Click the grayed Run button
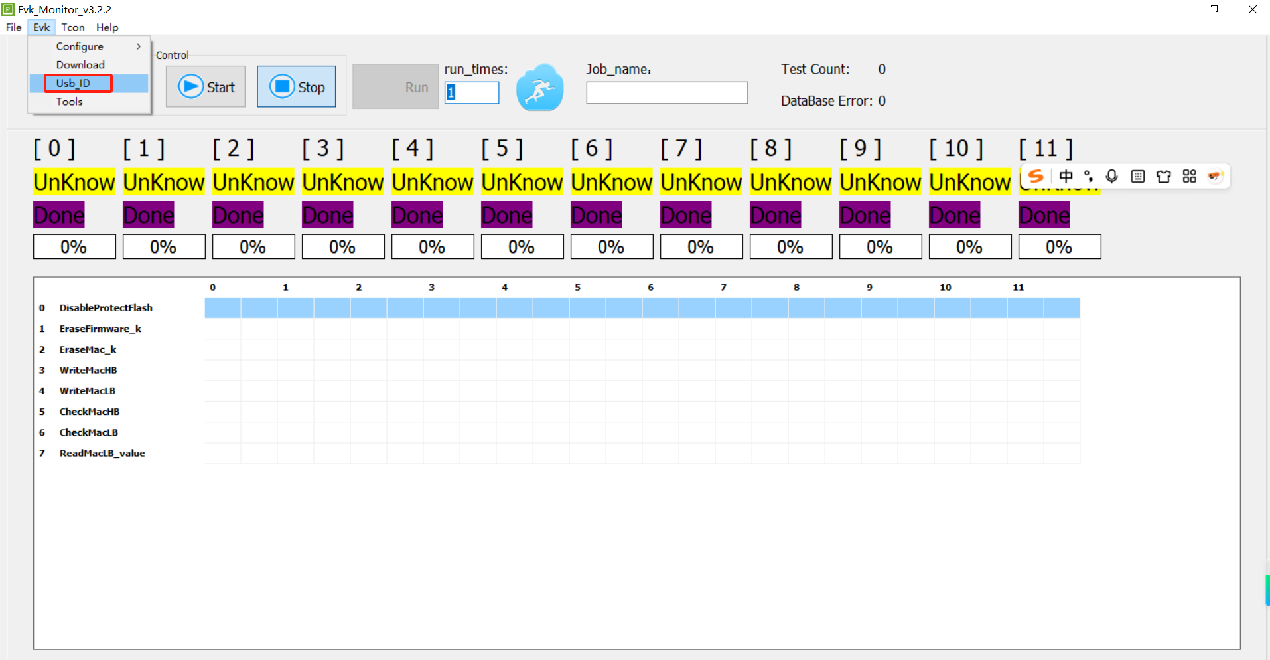The height and width of the screenshot is (660, 1270). pos(395,86)
